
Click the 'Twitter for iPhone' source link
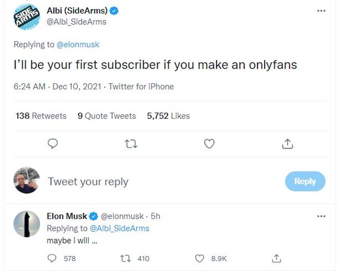141,86
